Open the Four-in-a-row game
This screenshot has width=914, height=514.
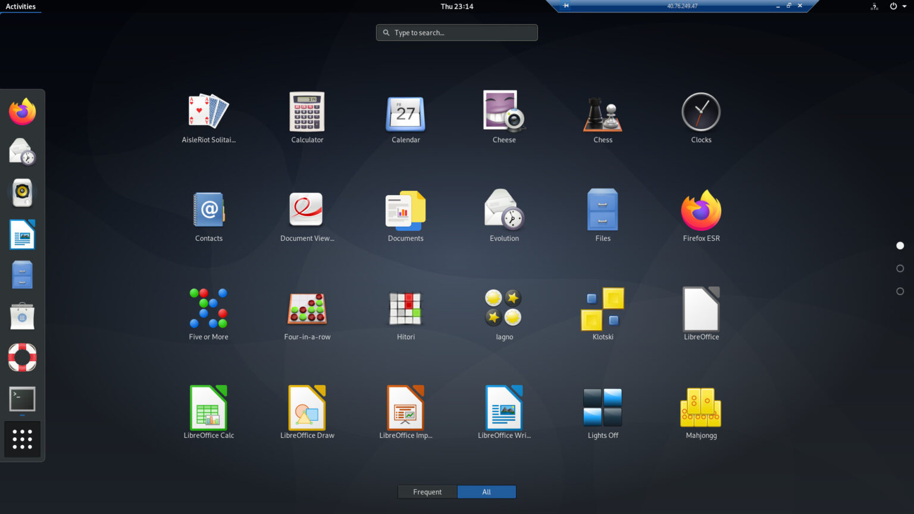tap(307, 315)
